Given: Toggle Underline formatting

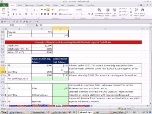Looking at the screenshot, I should [x=20, y=14].
